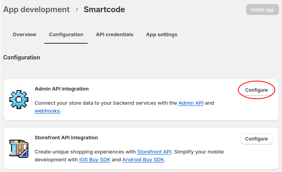Open the Android Buy SDK link
The height and width of the screenshot is (172, 282).
[x=143, y=160]
